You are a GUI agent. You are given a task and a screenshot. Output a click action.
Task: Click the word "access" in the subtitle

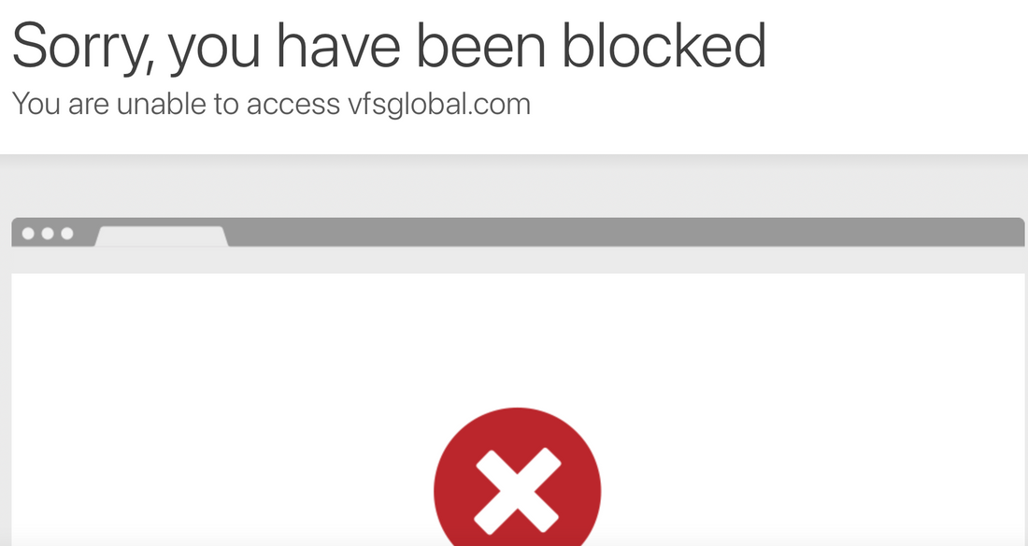coord(293,107)
